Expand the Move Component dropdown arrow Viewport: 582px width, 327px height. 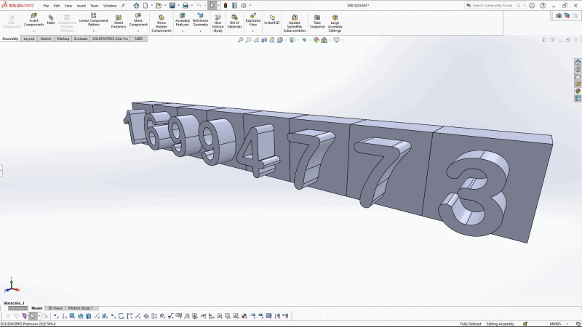138,31
